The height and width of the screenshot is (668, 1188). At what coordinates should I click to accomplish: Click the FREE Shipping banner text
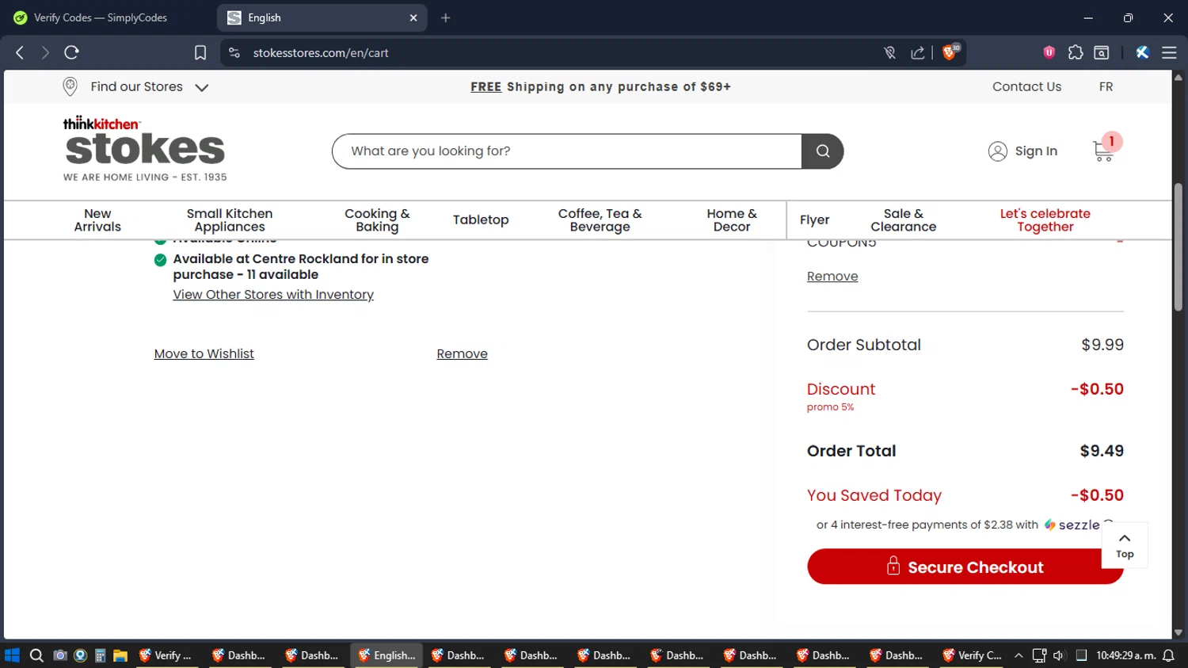tap(600, 87)
